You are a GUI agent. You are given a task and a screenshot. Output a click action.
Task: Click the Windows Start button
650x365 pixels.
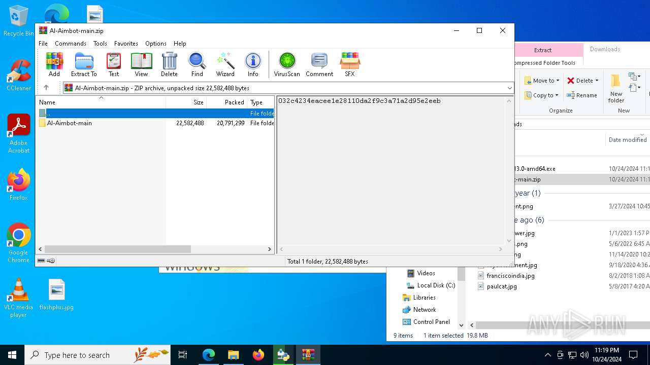12,355
